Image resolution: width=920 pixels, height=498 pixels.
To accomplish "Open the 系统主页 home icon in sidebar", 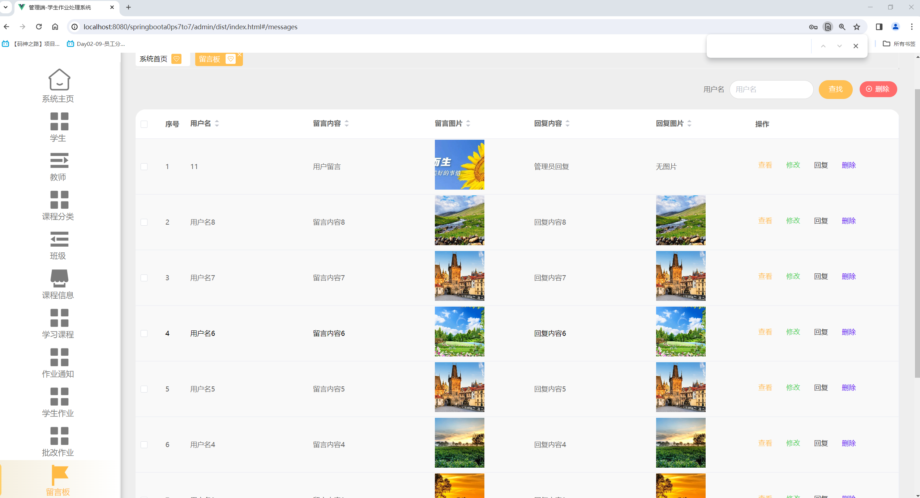I will (x=59, y=80).
